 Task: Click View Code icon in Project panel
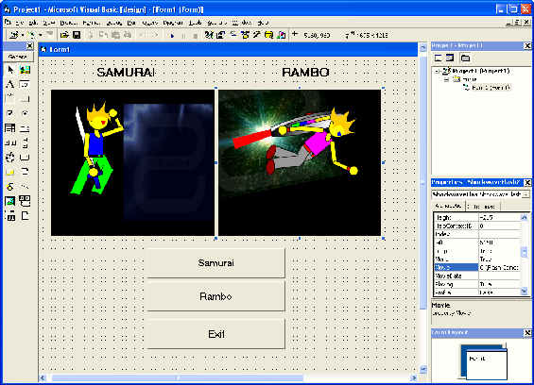coord(439,58)
